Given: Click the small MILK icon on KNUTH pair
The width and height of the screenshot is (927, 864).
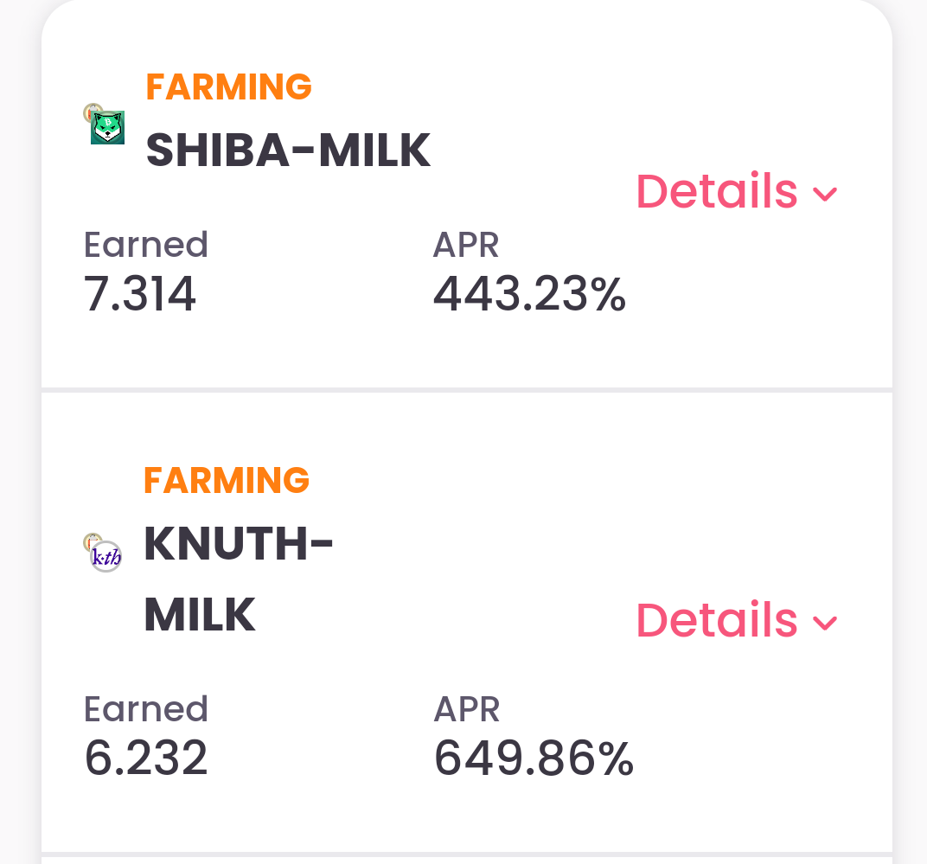Looking at the screenshot, I should (x=92, y=541).
